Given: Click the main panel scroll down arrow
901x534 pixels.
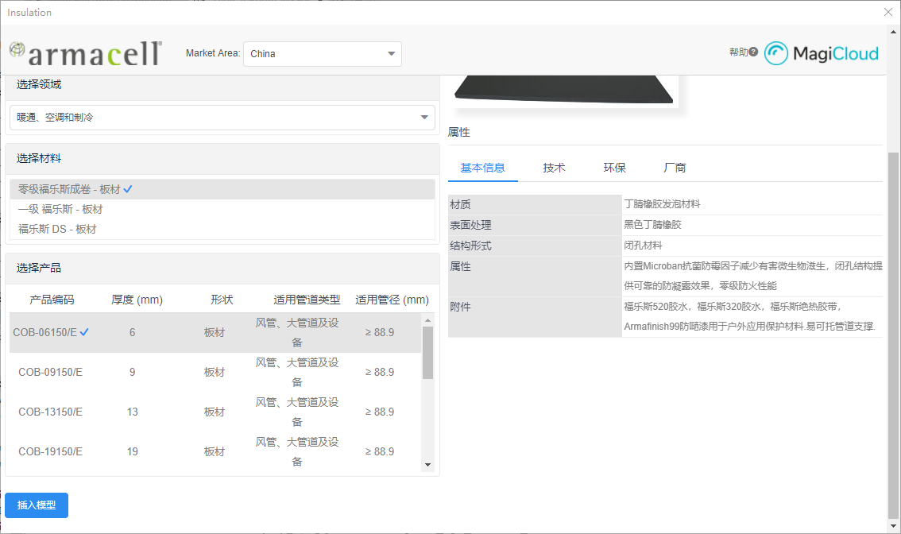Looking at the screenshot, I should pyautogui.click(x=892, y=526).
